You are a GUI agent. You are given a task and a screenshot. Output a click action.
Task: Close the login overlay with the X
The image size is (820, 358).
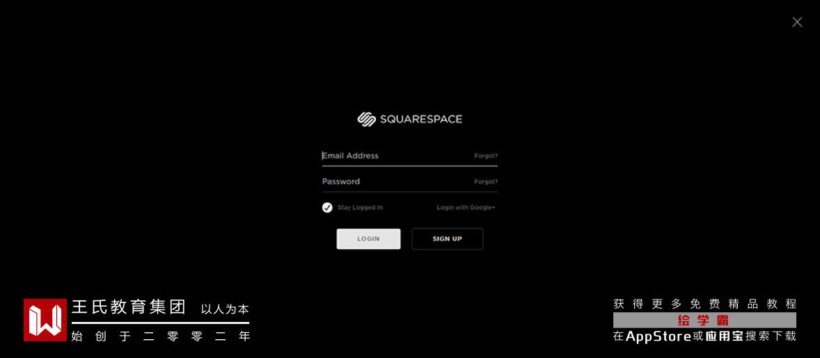click(797, 22)
